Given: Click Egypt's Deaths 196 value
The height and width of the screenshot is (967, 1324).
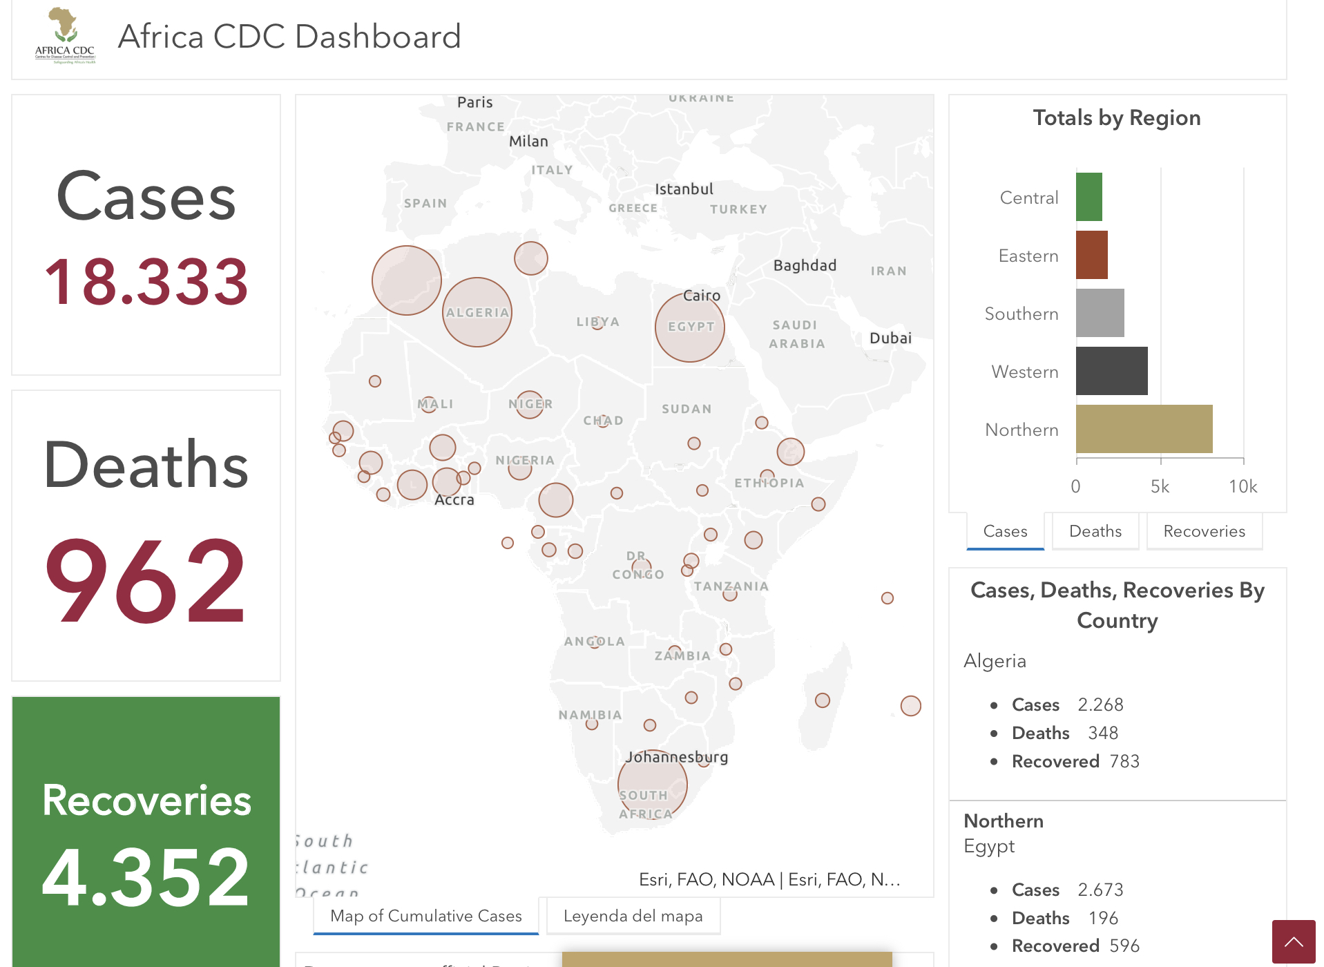Looking at the screenshot, I should click(x=1103, y=918).
